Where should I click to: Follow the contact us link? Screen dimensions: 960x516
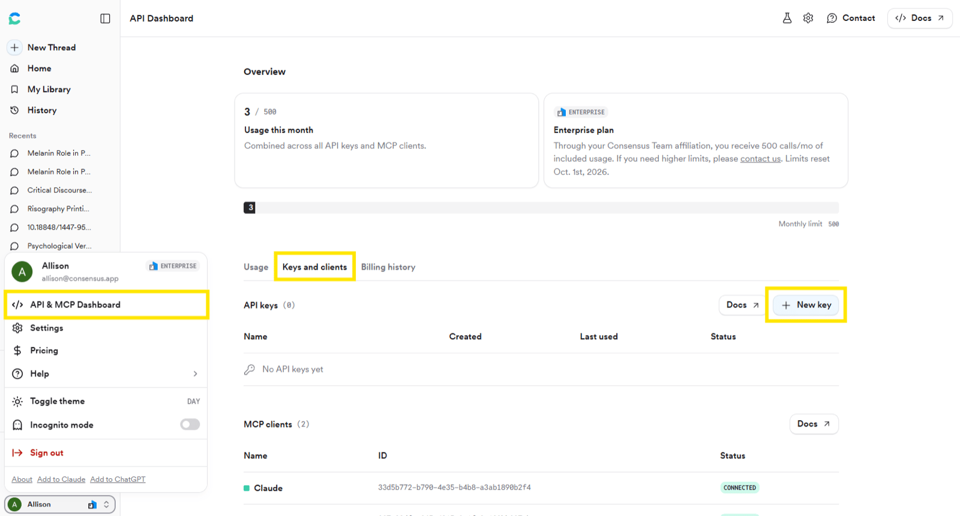pos(760,159)
